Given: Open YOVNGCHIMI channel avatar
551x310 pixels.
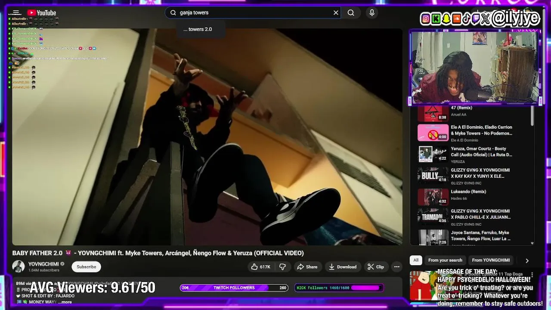Looking at the screenshot, I should pos(19,267).
